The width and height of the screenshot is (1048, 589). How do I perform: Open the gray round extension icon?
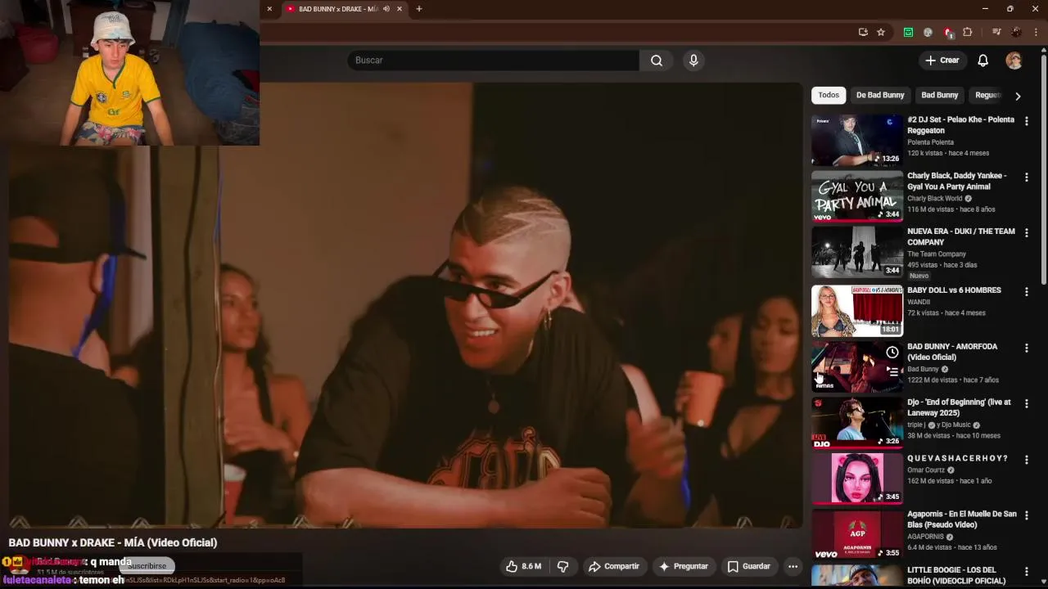928,32
